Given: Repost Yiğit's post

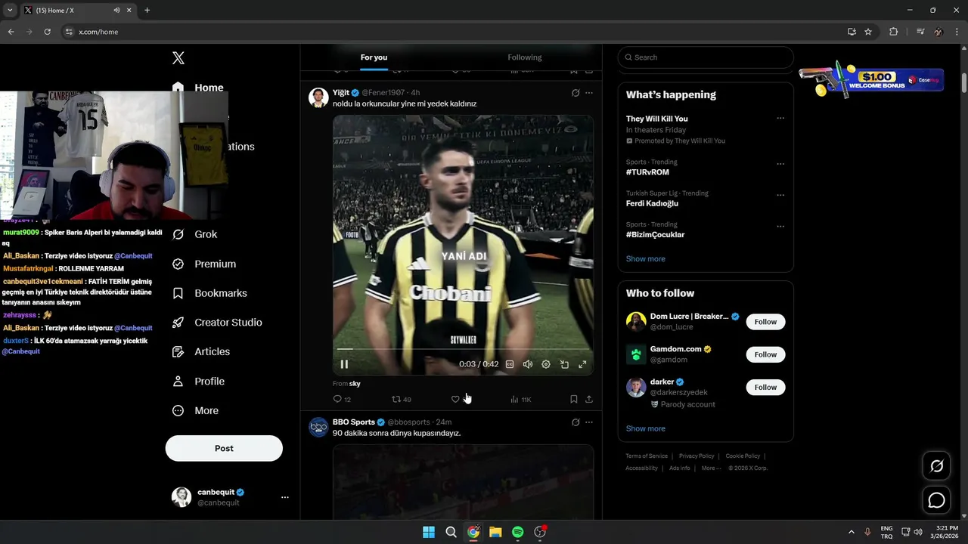Looking at the screenshot, I should (x=401, y=399).
